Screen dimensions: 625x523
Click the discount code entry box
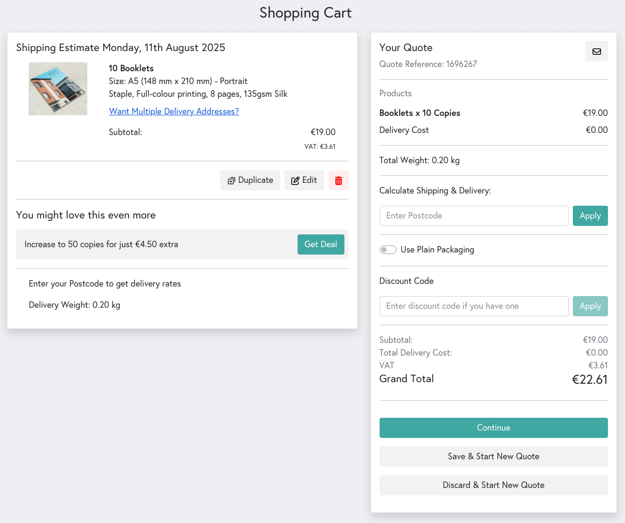pos(474,306)
